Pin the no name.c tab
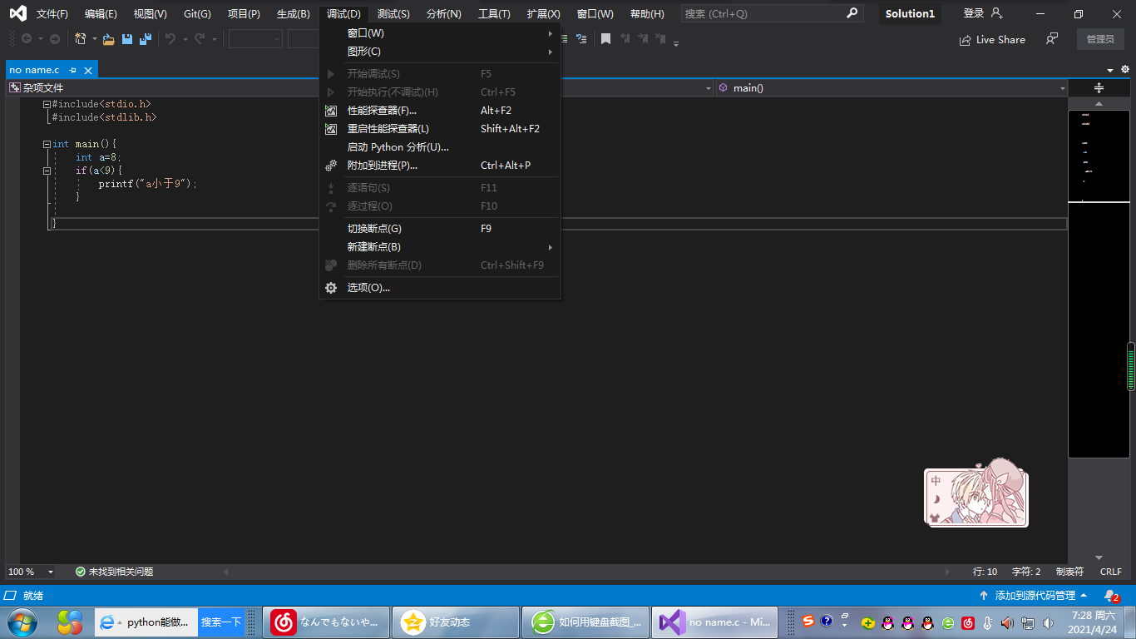 pyautogui.click(x=73, y=70)
